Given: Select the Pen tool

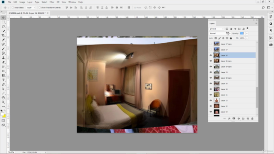Looking at the screenshot, I should (x=3, y=85).
